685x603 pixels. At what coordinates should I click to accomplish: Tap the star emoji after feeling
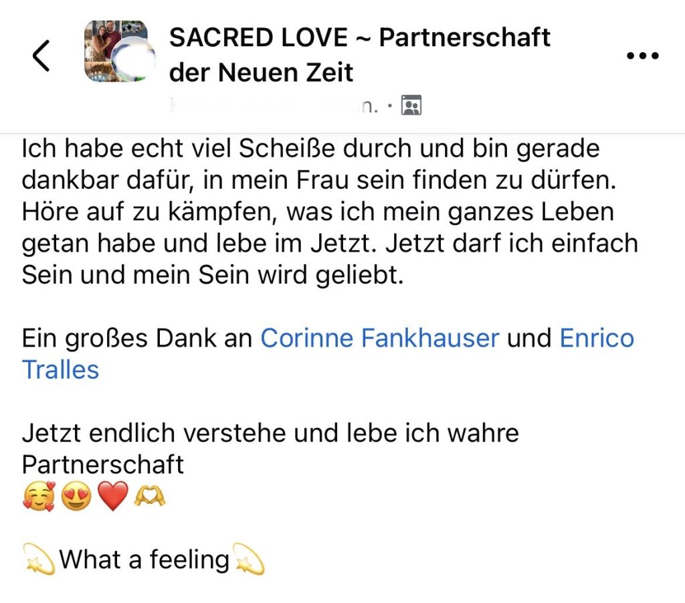pyautogui.click(x=249, y=559)
